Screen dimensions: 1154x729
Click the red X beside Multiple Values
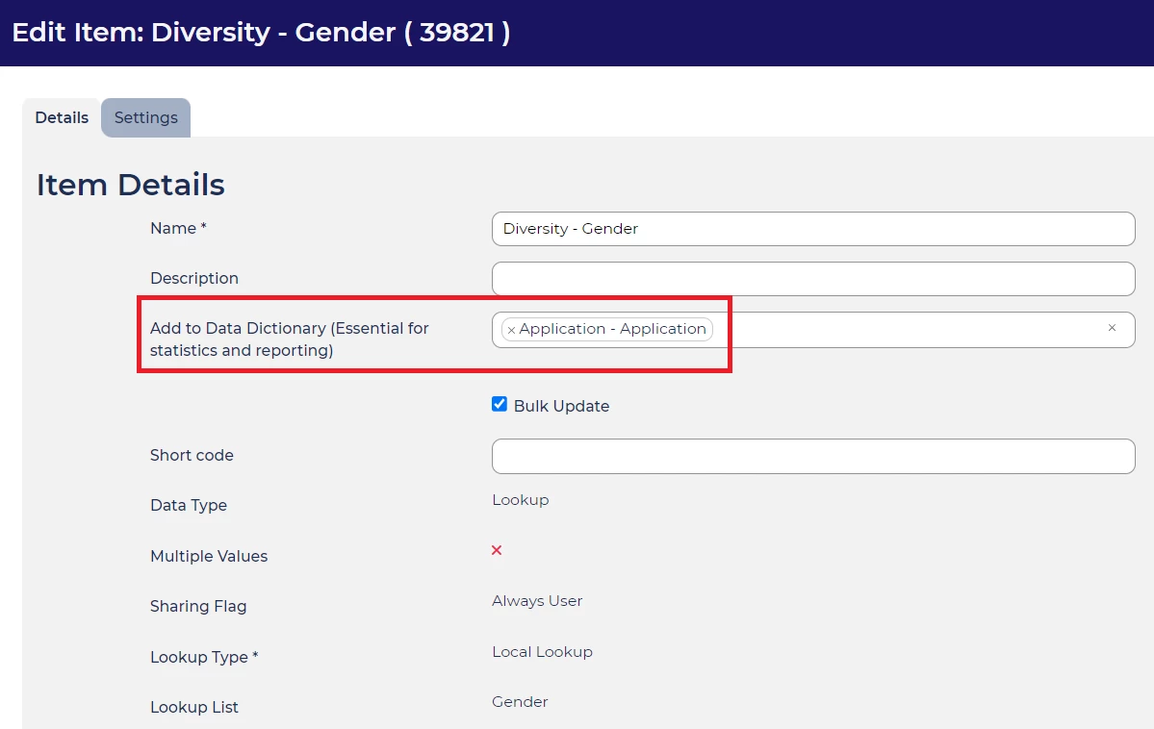[x=497, y=550]
